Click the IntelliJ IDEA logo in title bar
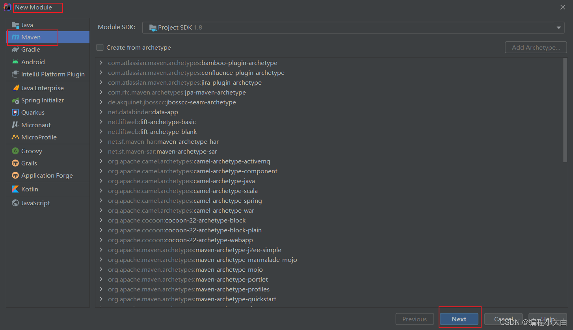This screenshot has height=330, width=573. click(7, 7)
